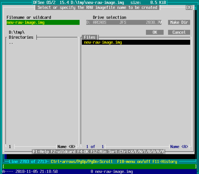Viewport: 199px width, 174px height.
Task: Click the V arrow on the drive selector
Action: (161, 22)
